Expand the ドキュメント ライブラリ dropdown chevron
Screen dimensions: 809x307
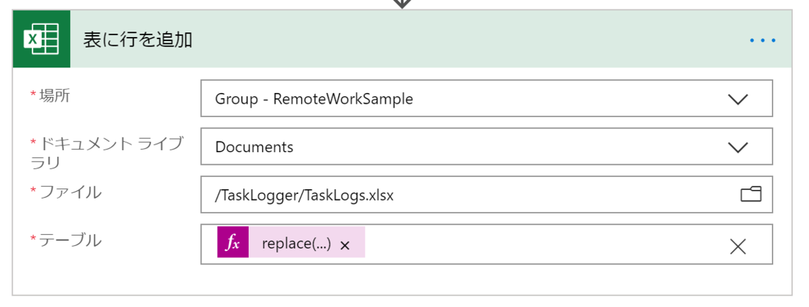coord(738,147)
